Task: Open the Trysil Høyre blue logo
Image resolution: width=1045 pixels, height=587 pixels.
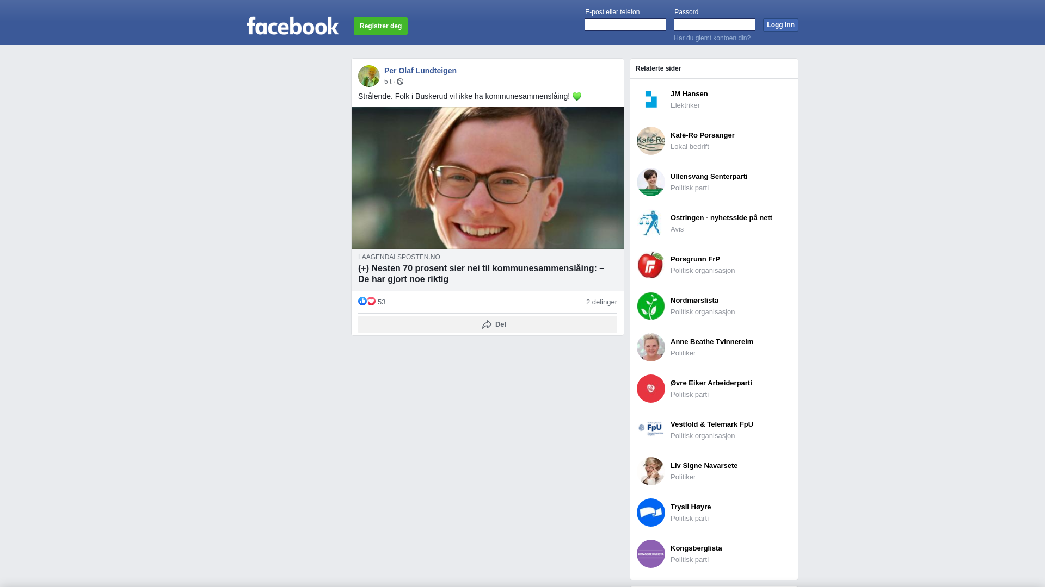Action: pos(651,513)
